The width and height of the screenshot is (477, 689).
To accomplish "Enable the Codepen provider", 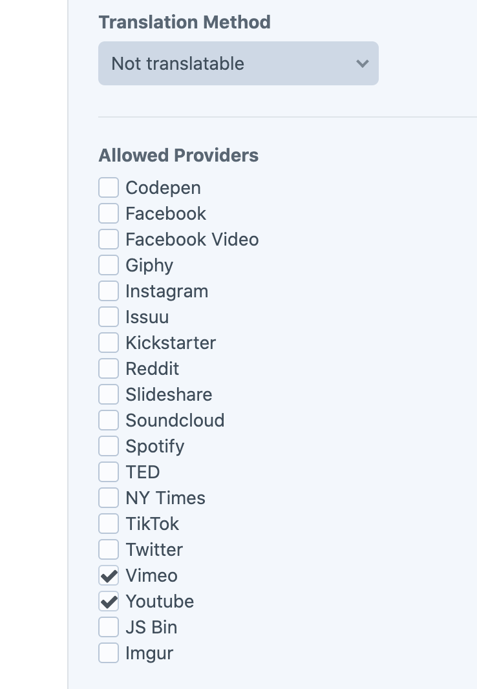I will (108, 187).
